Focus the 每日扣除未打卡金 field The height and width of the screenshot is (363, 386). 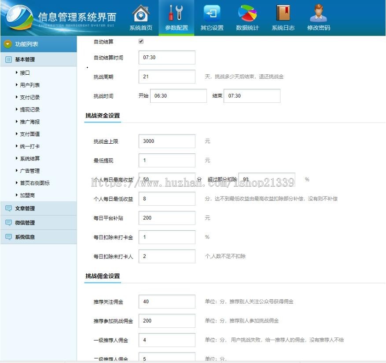pyautogui.click(x=167, y=237)
